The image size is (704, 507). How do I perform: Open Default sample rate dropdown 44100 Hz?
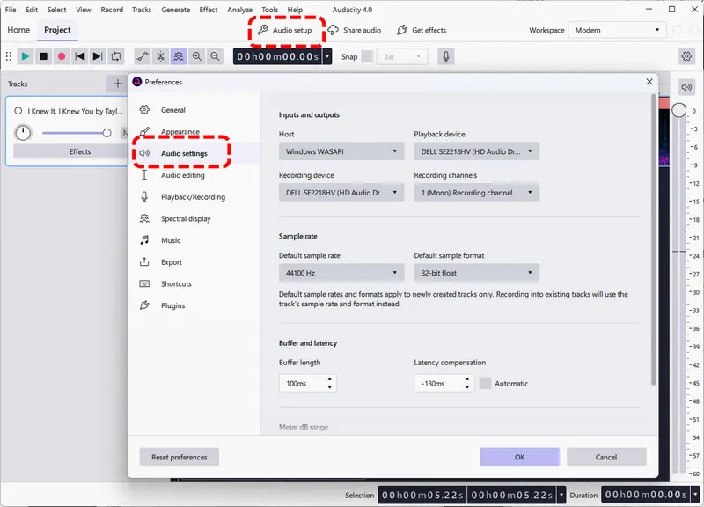[x=341, y=273]
